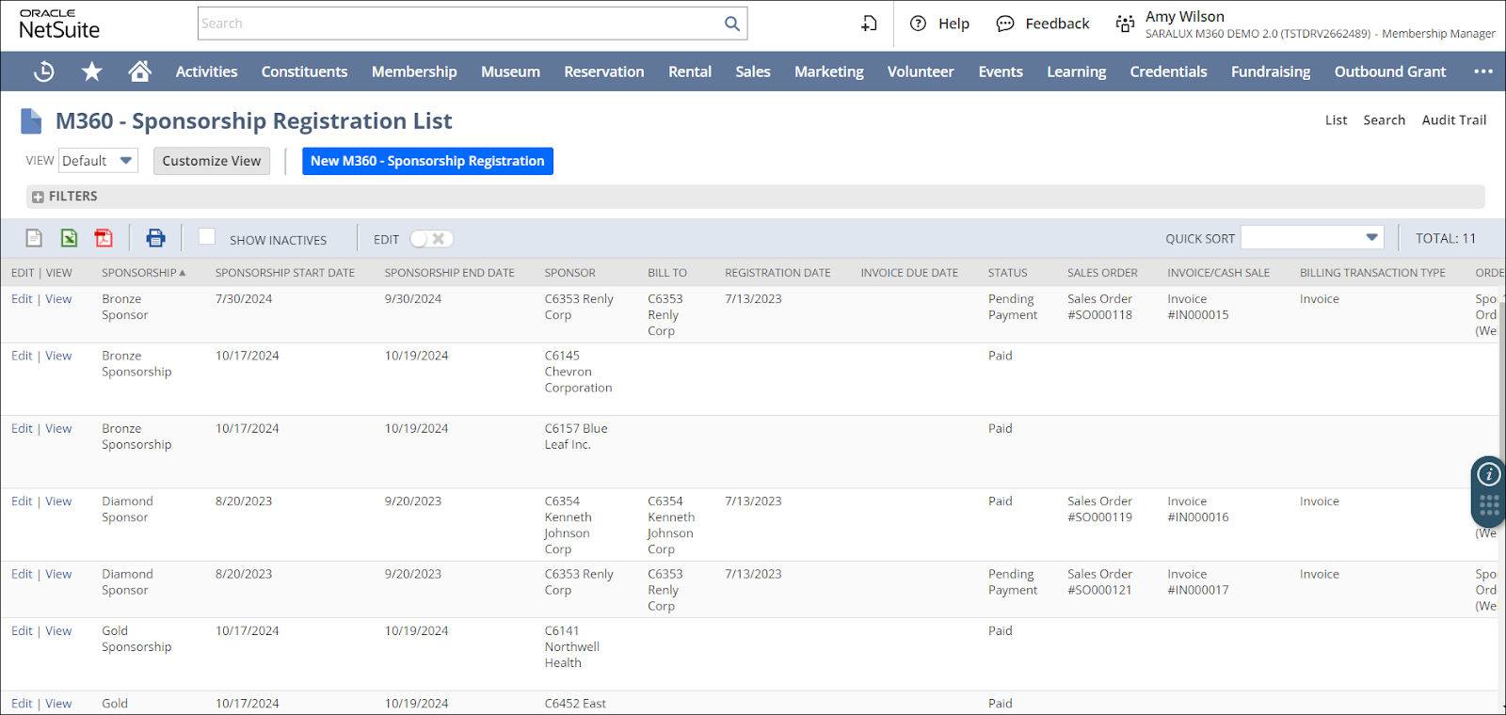The height and width of the screenshot is (715, 1506).
Task: Open the Recent Records clock icon
Action: pyautogui.click(x=43, y=71)
